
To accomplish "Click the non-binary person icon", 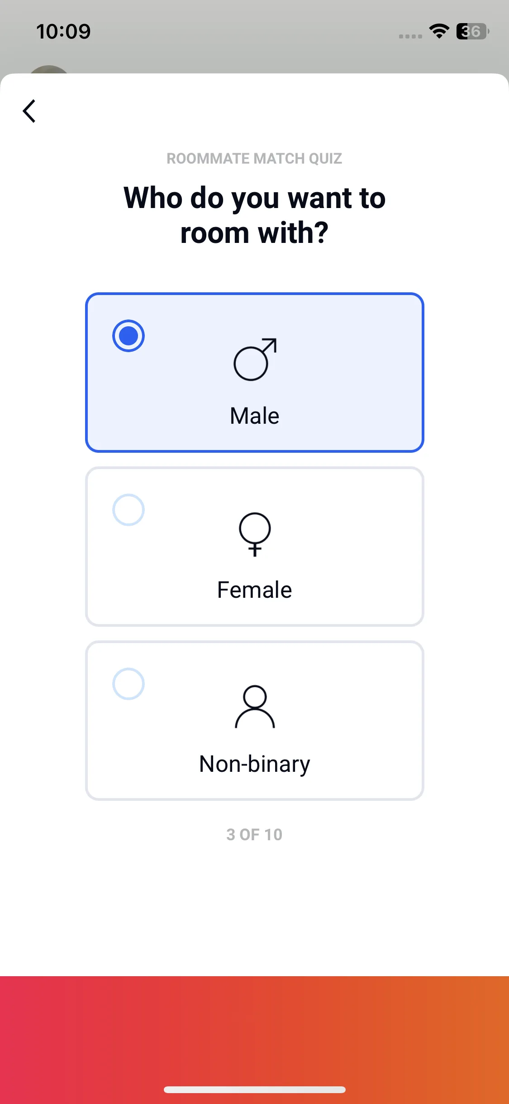I will pos(255,707).
